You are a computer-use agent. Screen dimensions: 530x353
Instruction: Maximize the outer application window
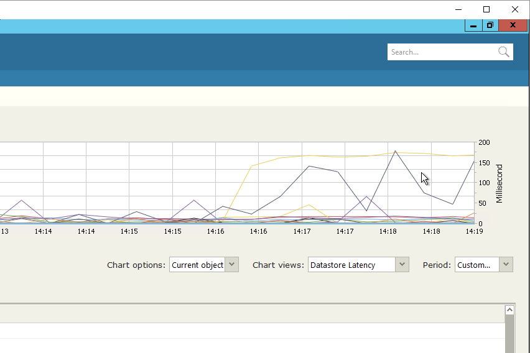tap(486, 9)
